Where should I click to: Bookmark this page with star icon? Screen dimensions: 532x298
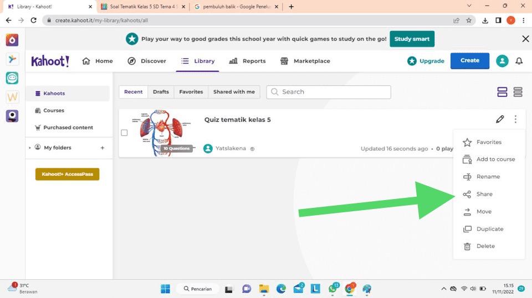[x=469, y=20]
